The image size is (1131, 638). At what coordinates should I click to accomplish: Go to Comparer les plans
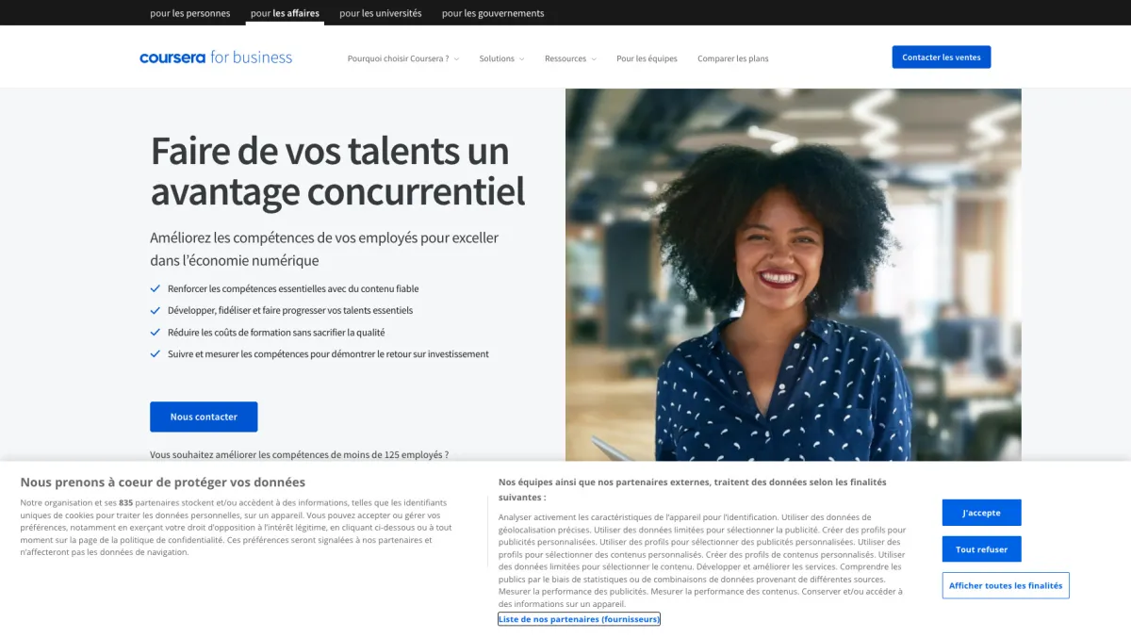[732, 58]
